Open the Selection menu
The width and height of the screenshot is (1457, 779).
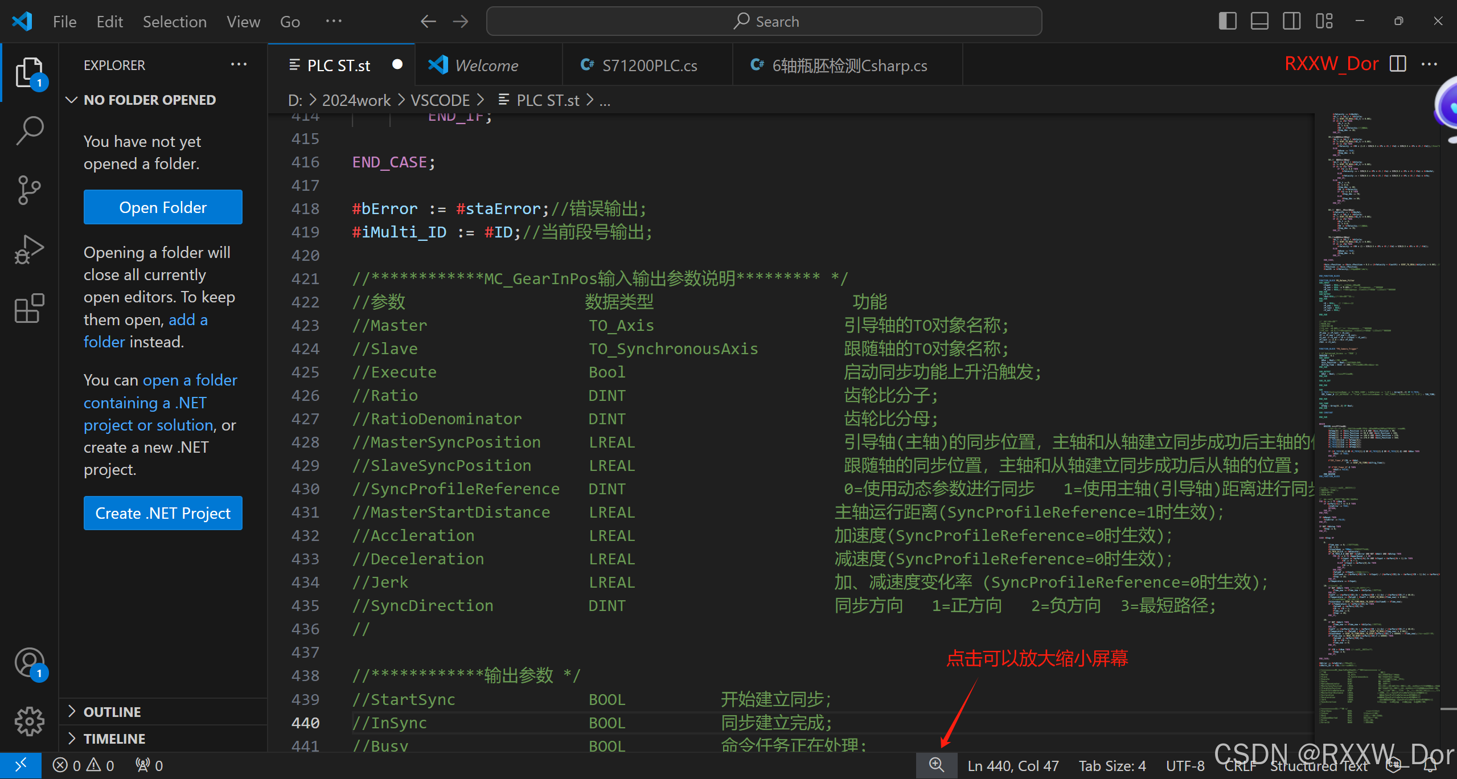click(x=174, y=22)
